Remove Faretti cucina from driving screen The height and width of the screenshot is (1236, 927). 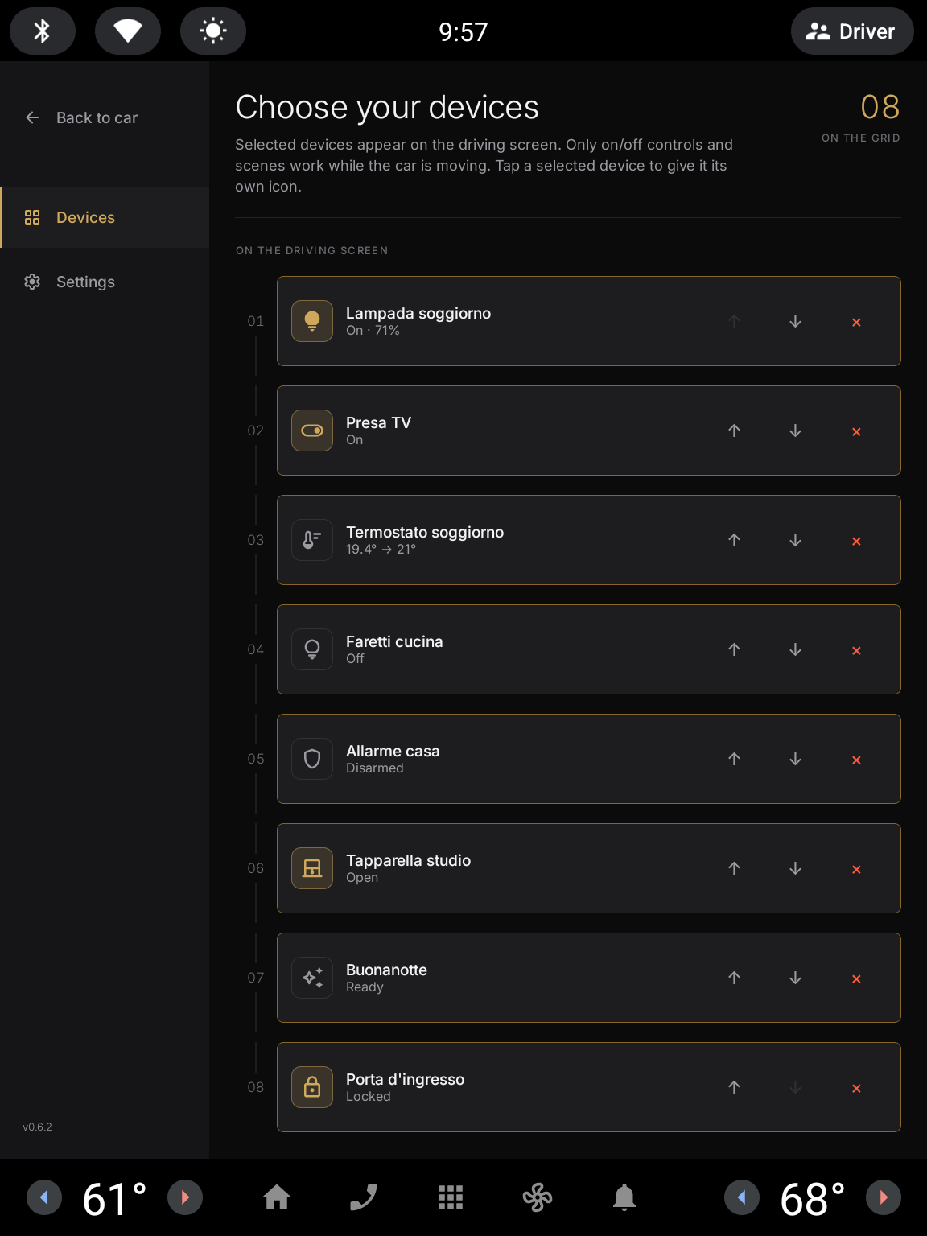[x=856, y=650]
